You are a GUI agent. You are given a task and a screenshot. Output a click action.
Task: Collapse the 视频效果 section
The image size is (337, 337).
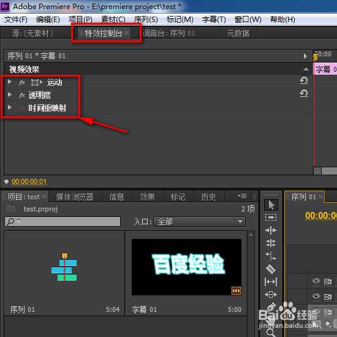[306, 69]
